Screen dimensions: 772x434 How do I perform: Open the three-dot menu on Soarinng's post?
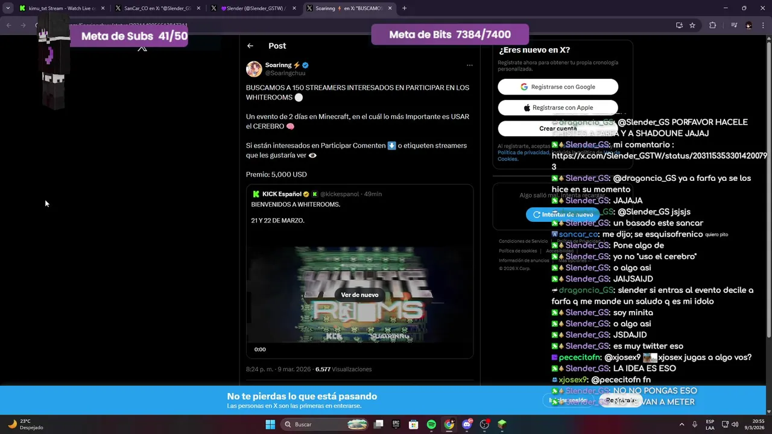click(469, 65)
